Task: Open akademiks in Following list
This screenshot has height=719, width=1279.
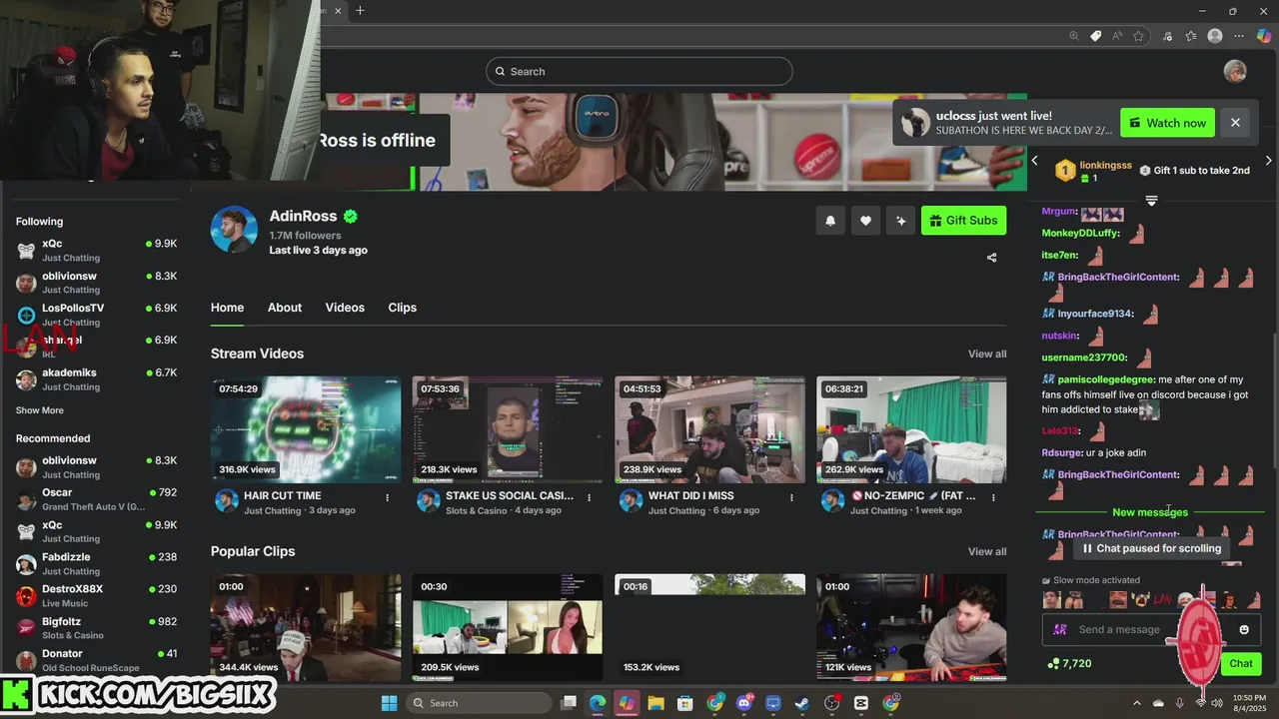Action: point(96,379)
